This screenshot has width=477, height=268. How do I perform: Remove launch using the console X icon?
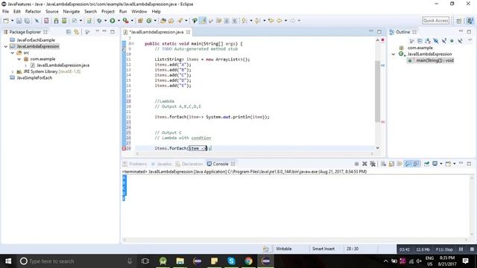click(x=364, y=164)
